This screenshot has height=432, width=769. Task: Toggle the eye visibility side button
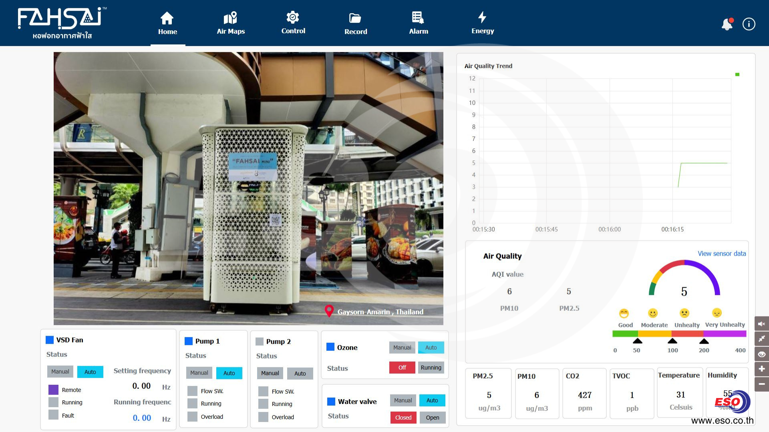761,354
